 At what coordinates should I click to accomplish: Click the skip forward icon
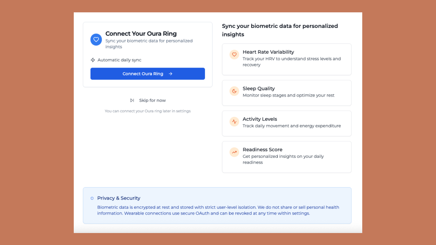[x=132, y=101]
